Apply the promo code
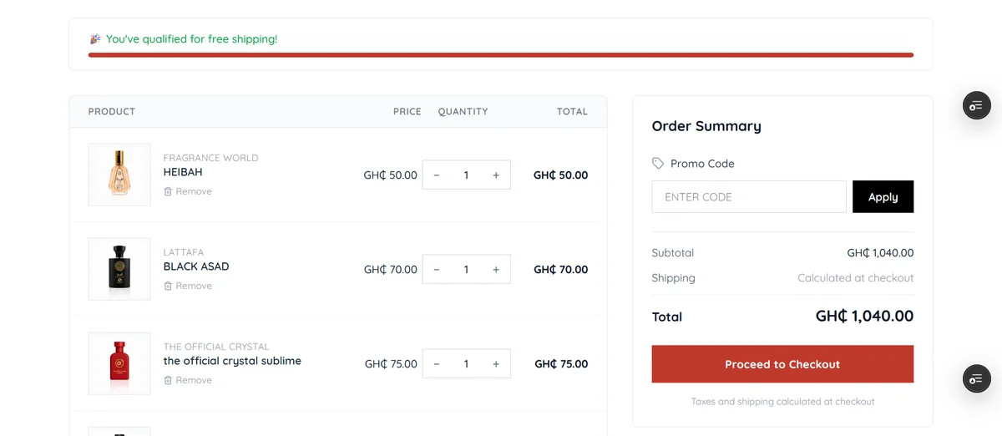 click(883, 197)
